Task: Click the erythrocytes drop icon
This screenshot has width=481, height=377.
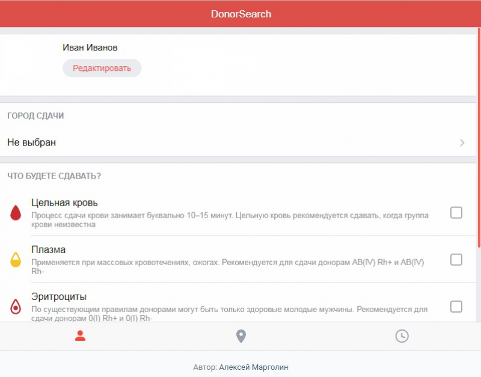Action: coord(16,307)
